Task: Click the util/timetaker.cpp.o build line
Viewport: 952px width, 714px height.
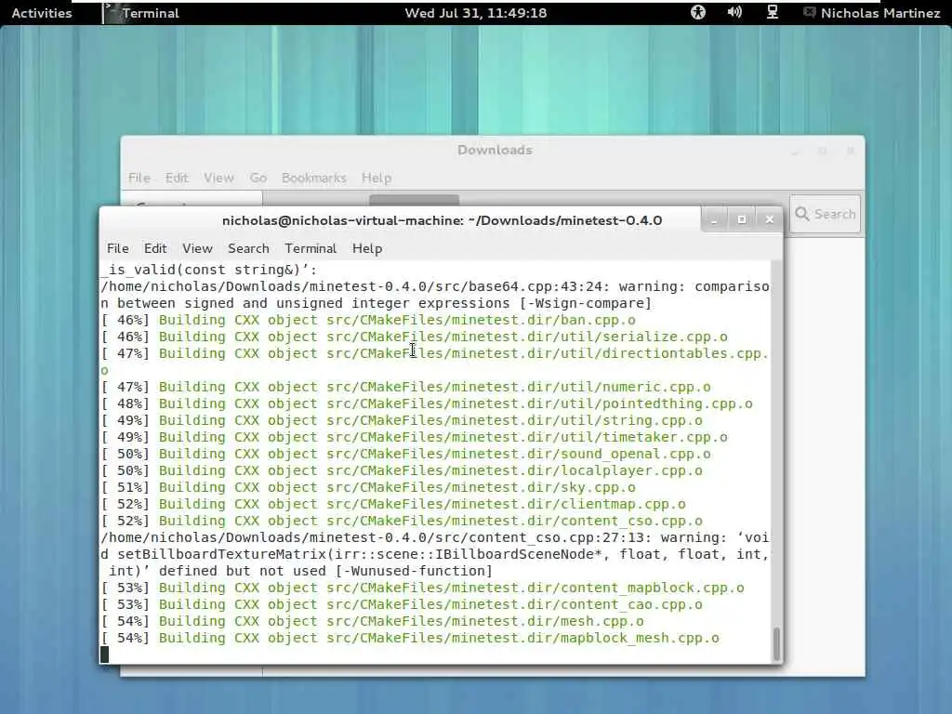Action: point(414,437)
